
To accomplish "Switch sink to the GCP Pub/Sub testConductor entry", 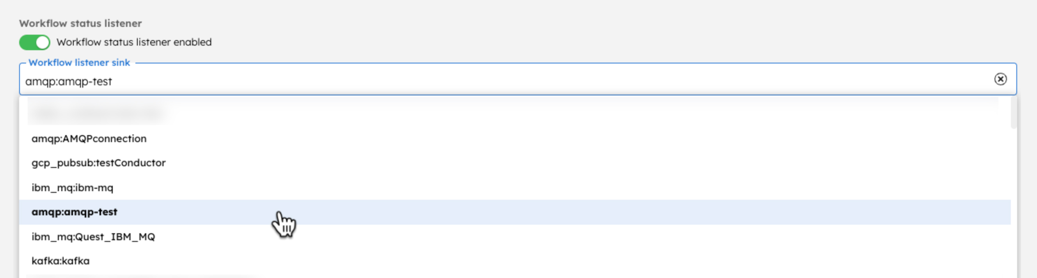I will coord(99,163).
